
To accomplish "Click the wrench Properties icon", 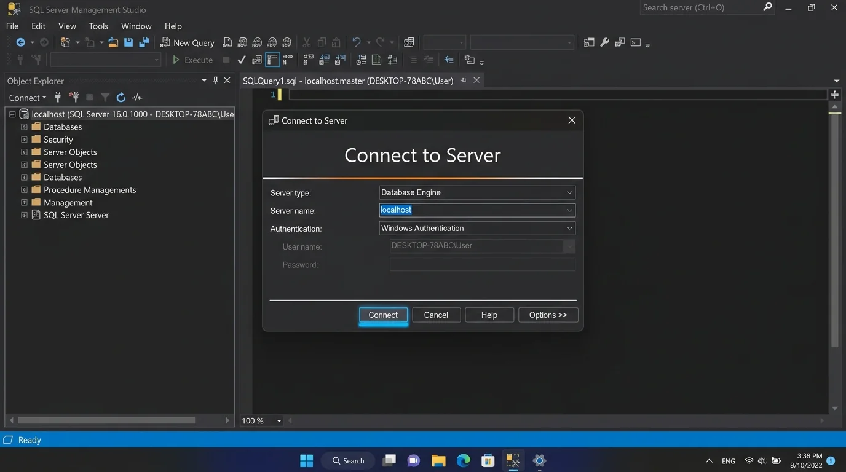I will click(604, 42).
